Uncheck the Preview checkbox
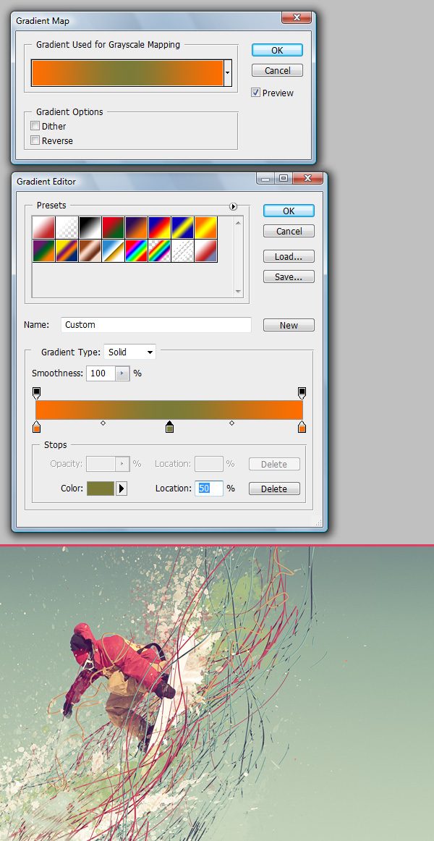Viewport: 434px width, 841px height. [x=256, y=93]
